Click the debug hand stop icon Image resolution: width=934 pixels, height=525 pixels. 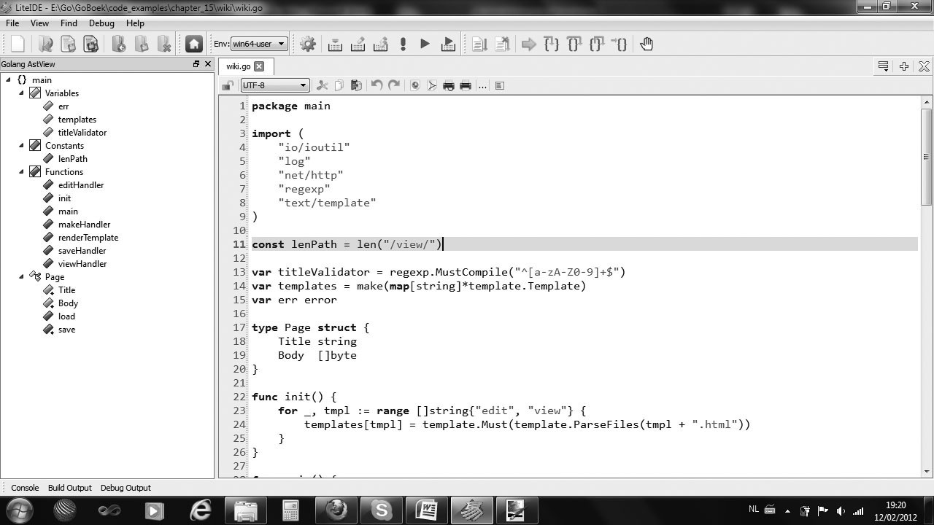click(647, 44)
